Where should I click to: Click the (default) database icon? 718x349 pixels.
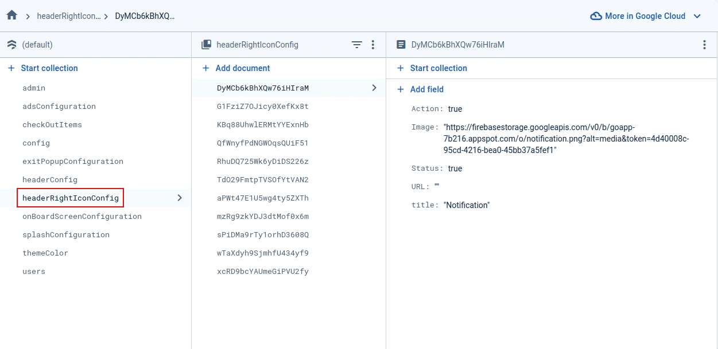(x=11, y=45)
